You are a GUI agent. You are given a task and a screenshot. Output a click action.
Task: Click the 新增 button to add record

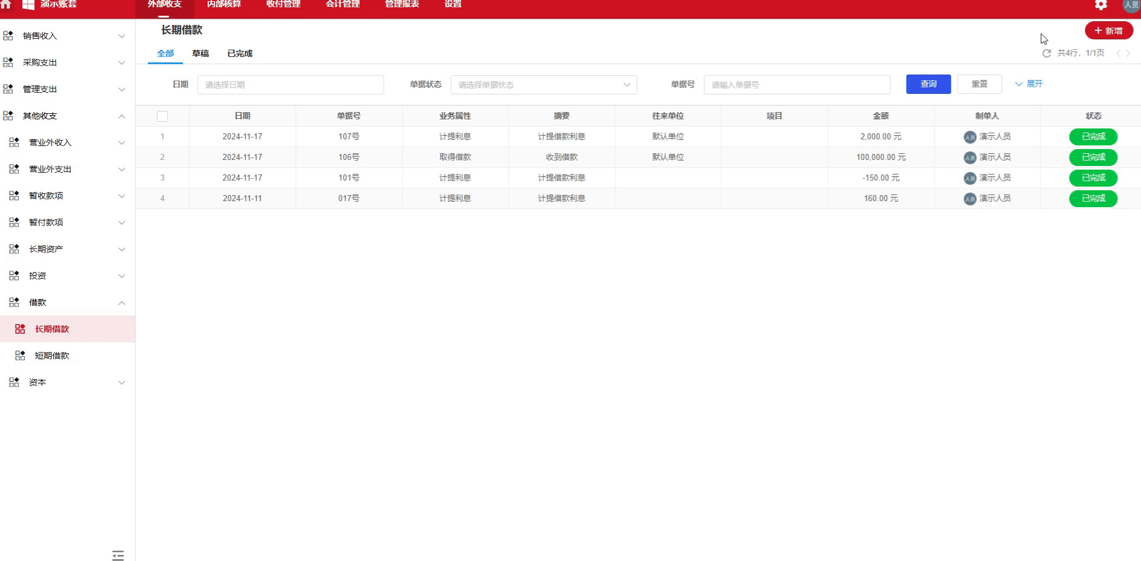(x=1109, y=30)
